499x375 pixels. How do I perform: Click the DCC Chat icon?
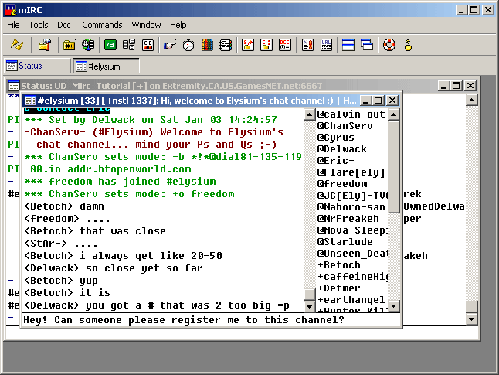click(x=266, y=45)
